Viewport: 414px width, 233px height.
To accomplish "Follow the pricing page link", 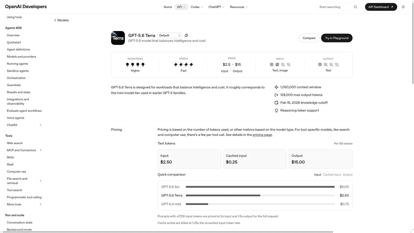I will coord(262,135).
